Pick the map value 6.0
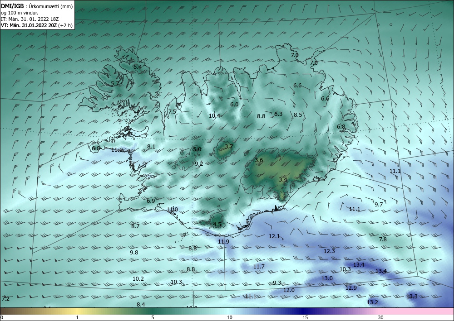Viewport: 454px width, 321px height. (x=234, y=105)
